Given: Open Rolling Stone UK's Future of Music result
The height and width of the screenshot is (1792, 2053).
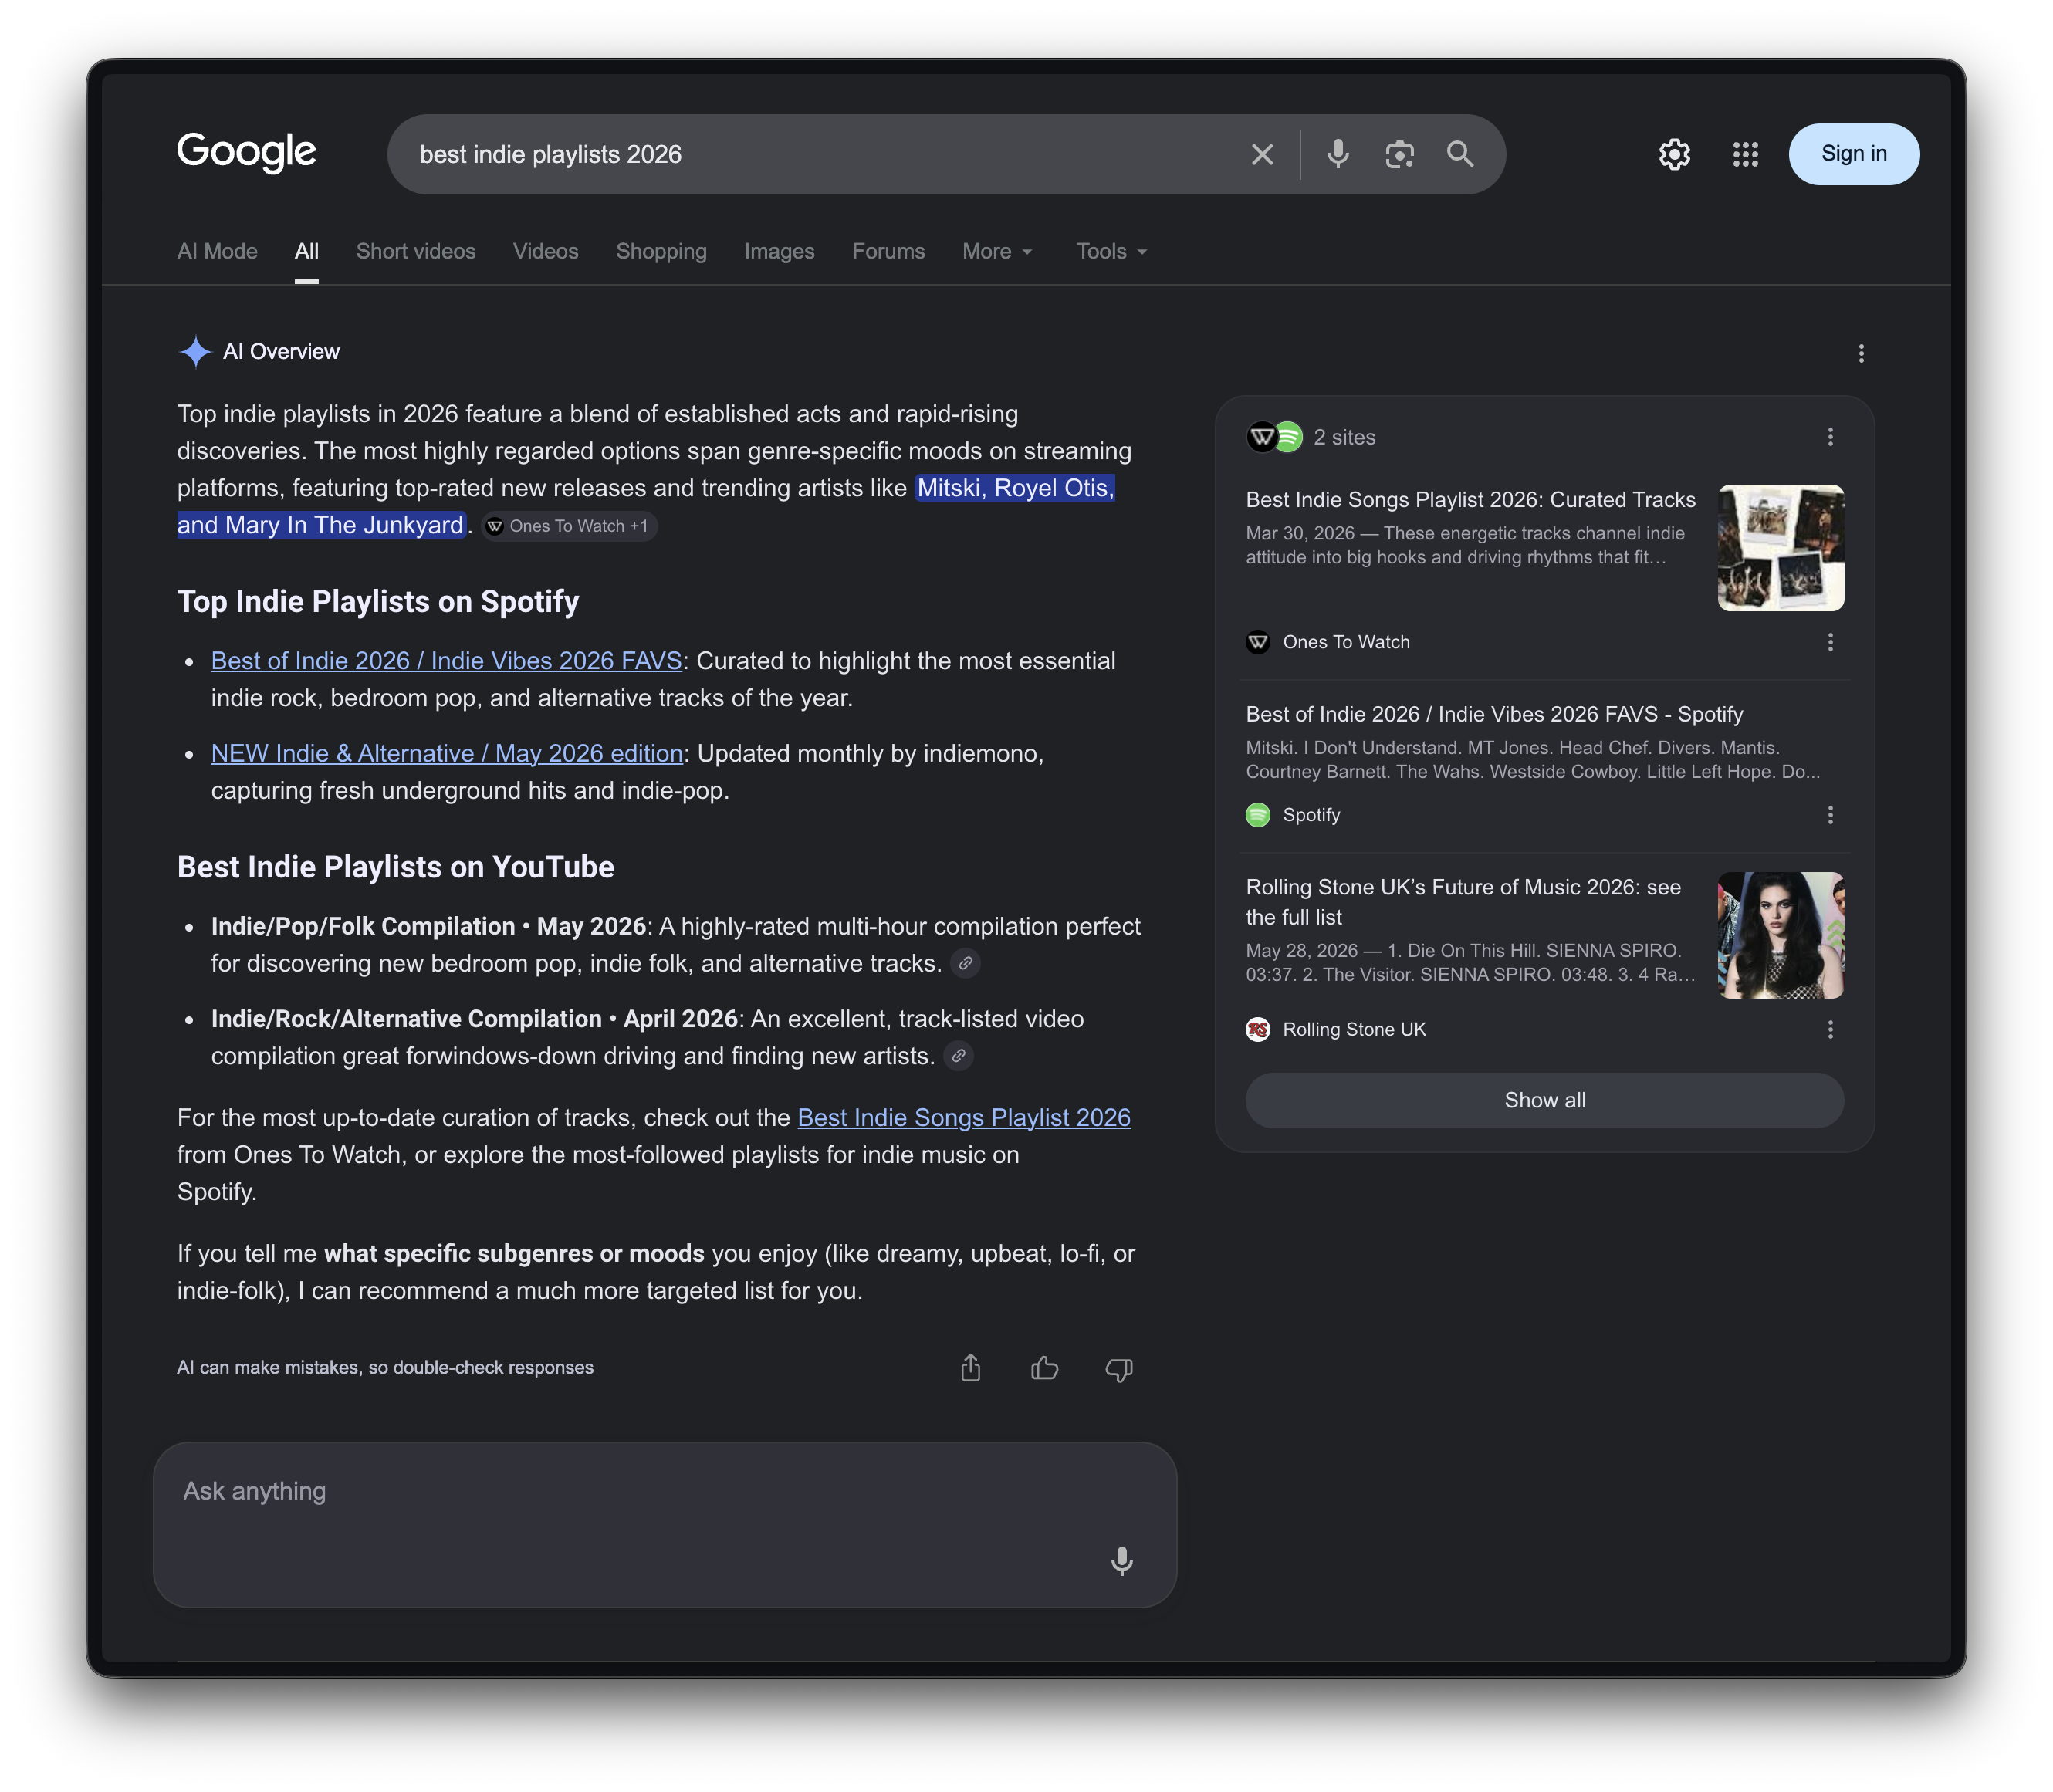Looking at the screenshot, I should (1463, 902).
